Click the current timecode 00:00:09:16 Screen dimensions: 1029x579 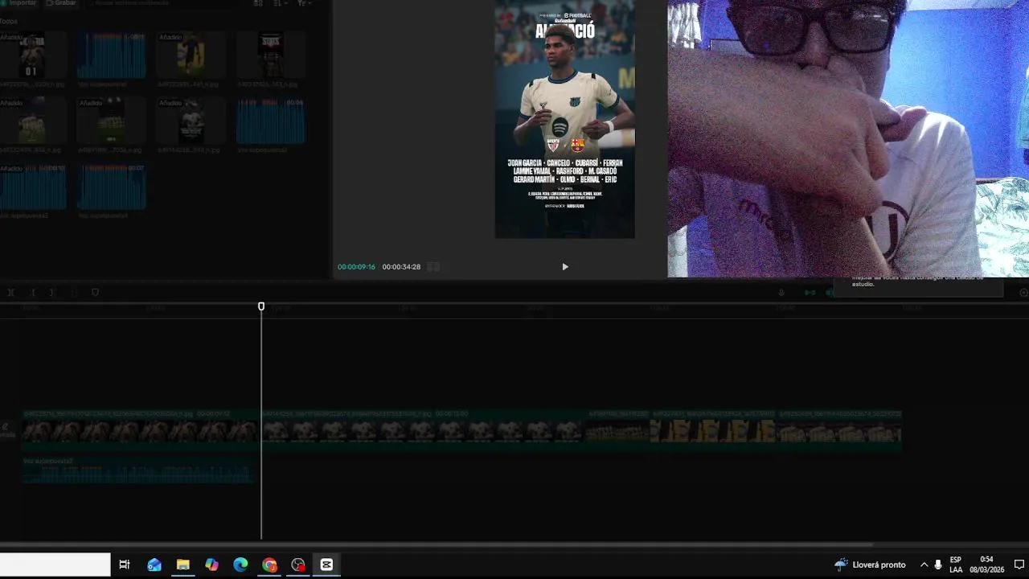[356, 267]
